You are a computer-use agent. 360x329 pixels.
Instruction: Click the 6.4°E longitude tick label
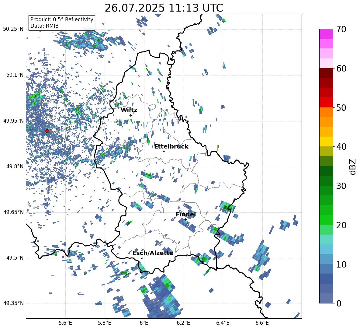pyautogui.click(x=223, y=323)
